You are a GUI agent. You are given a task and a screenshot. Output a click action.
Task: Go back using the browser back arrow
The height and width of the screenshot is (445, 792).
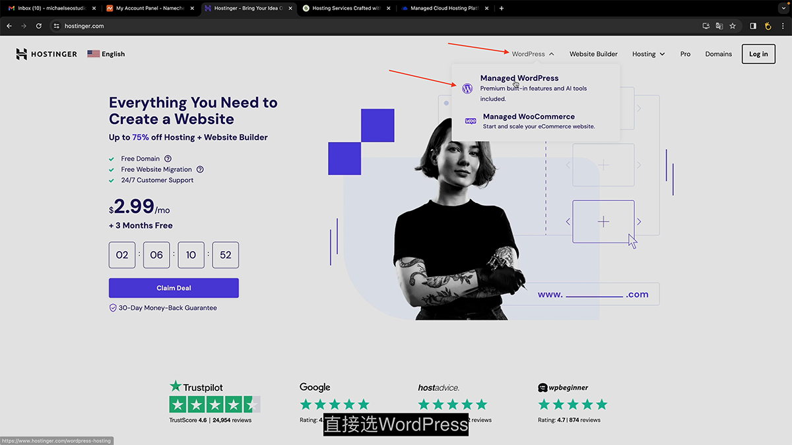[x=9, y=26]
